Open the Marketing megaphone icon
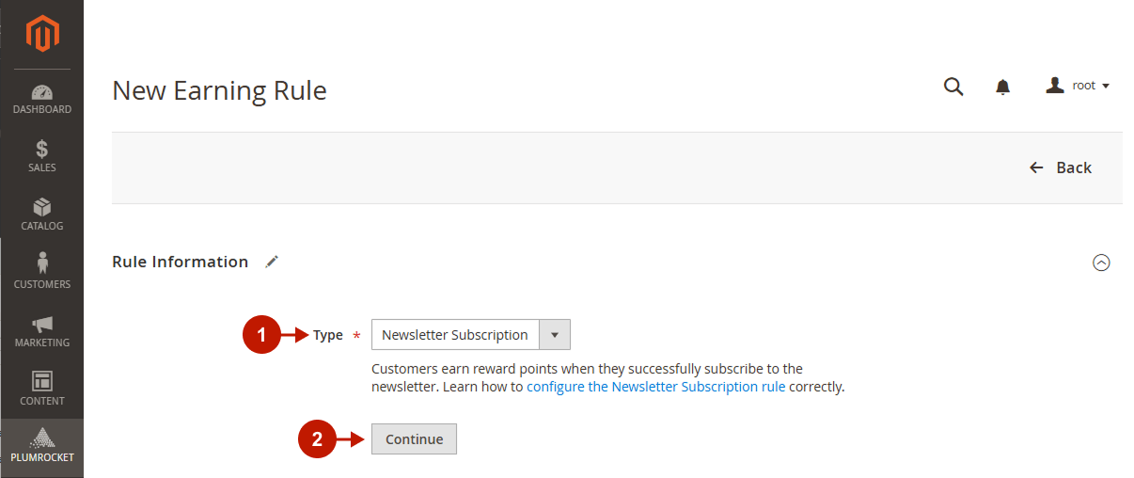Viewport: 1134px width, 478px height. (x=42, y=325)
